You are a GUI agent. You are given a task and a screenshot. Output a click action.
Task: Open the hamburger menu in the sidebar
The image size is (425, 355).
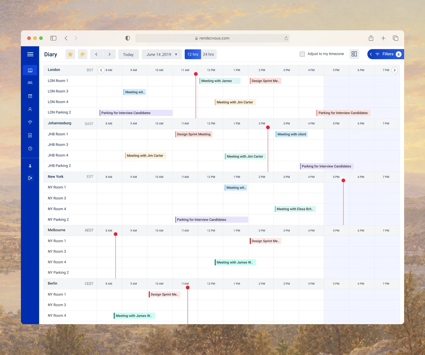point(30,54)
